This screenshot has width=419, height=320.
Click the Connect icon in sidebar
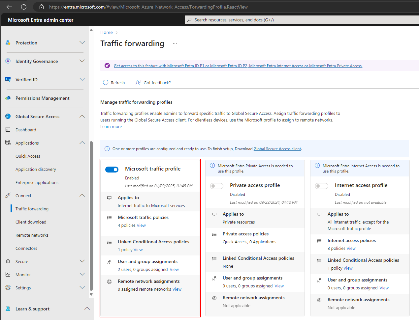[8, 195]
